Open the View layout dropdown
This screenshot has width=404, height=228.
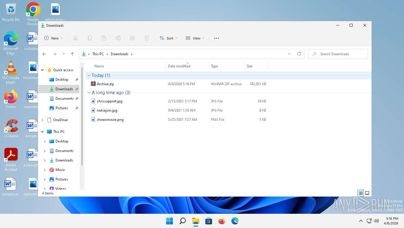[195, 38]
